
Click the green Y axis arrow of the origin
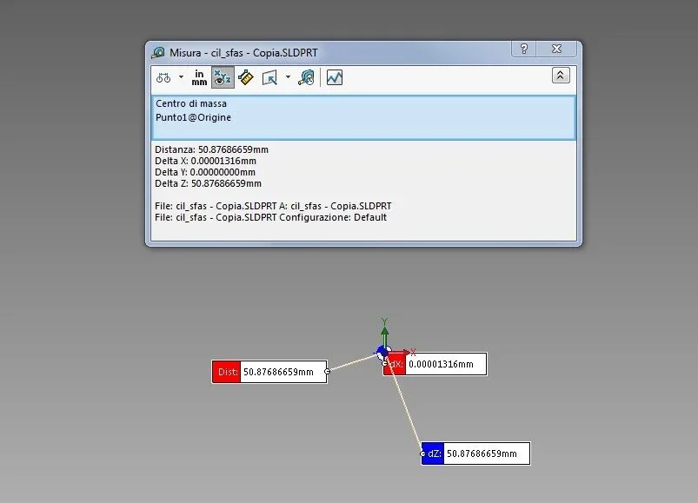coord(384,328)
